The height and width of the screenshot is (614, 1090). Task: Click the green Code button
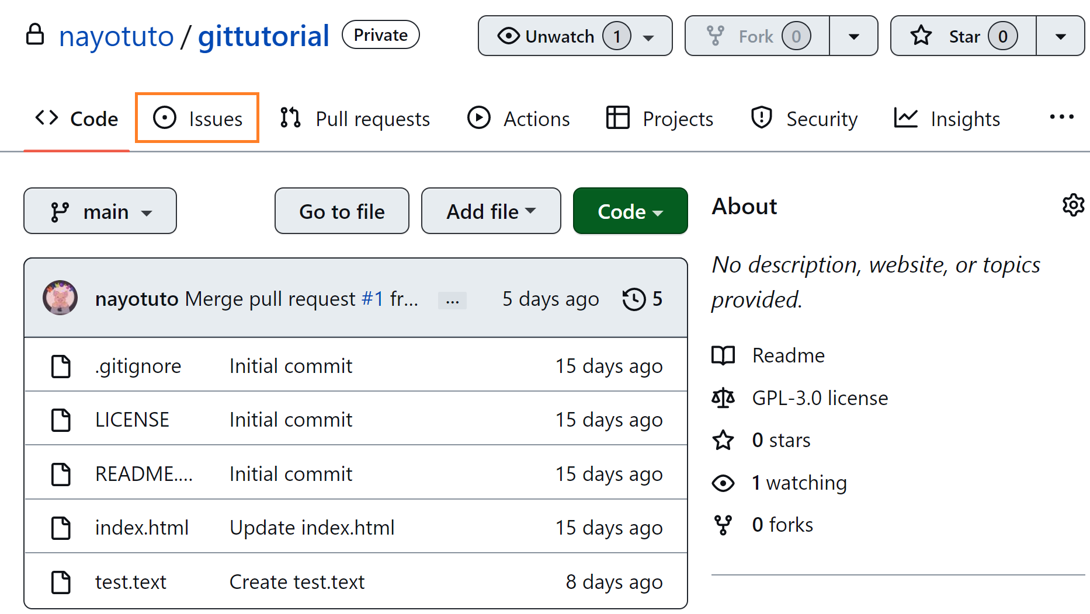[x=630, y=211]
